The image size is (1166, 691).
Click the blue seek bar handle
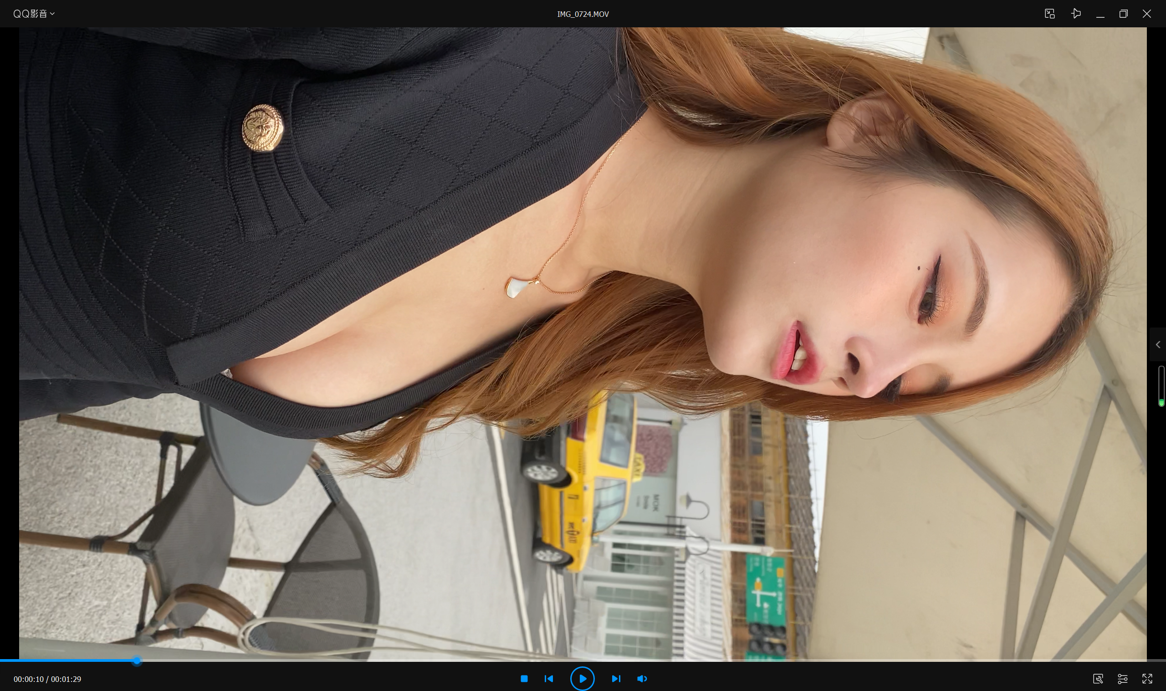[136, 660]
